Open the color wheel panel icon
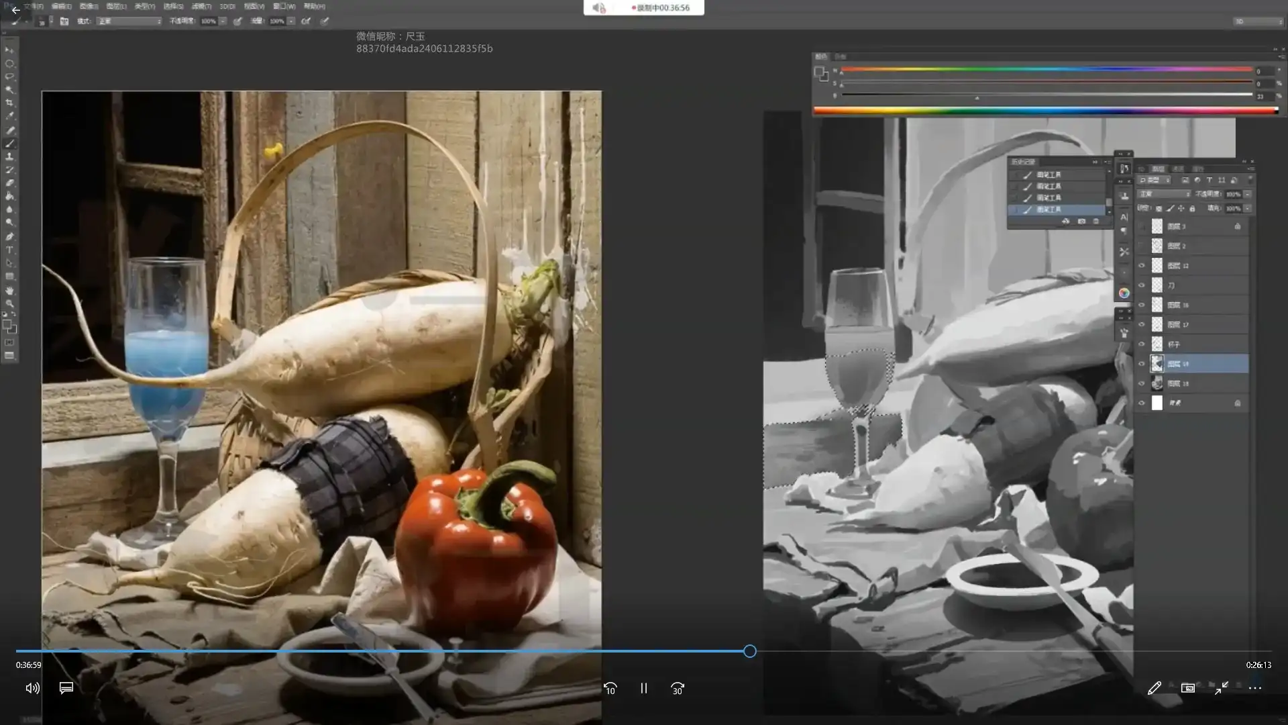1288x725 pixels. (1124, 293)
